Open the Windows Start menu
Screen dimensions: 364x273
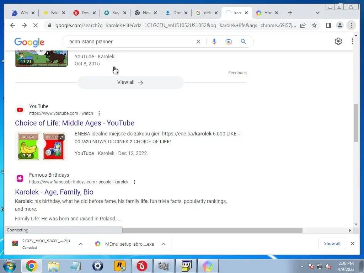point(10,266)
